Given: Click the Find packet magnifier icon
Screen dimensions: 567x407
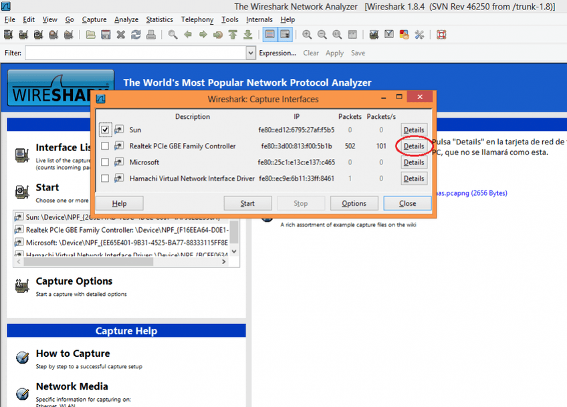Looking at the screenshot, I should click(173, 34).
